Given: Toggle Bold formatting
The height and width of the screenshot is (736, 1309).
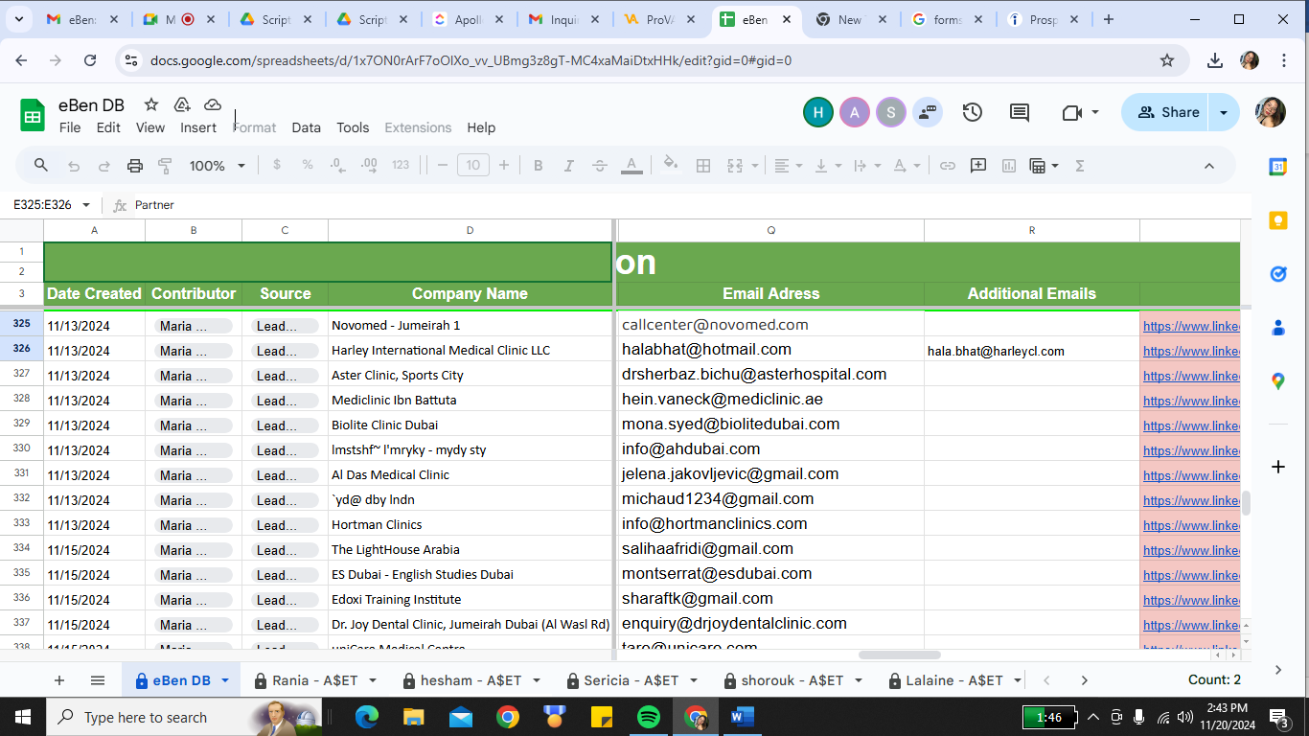Looking at the screenshot, I should [539, 166].
